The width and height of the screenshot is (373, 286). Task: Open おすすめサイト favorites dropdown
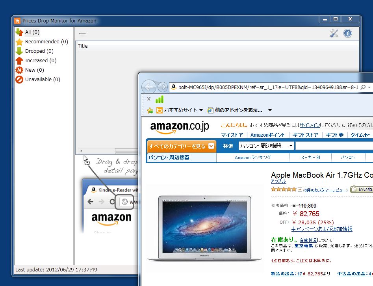point(184,110)
